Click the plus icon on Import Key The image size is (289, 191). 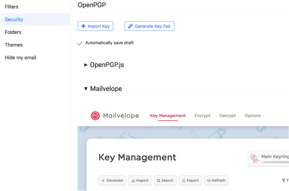tap(83, 26)
